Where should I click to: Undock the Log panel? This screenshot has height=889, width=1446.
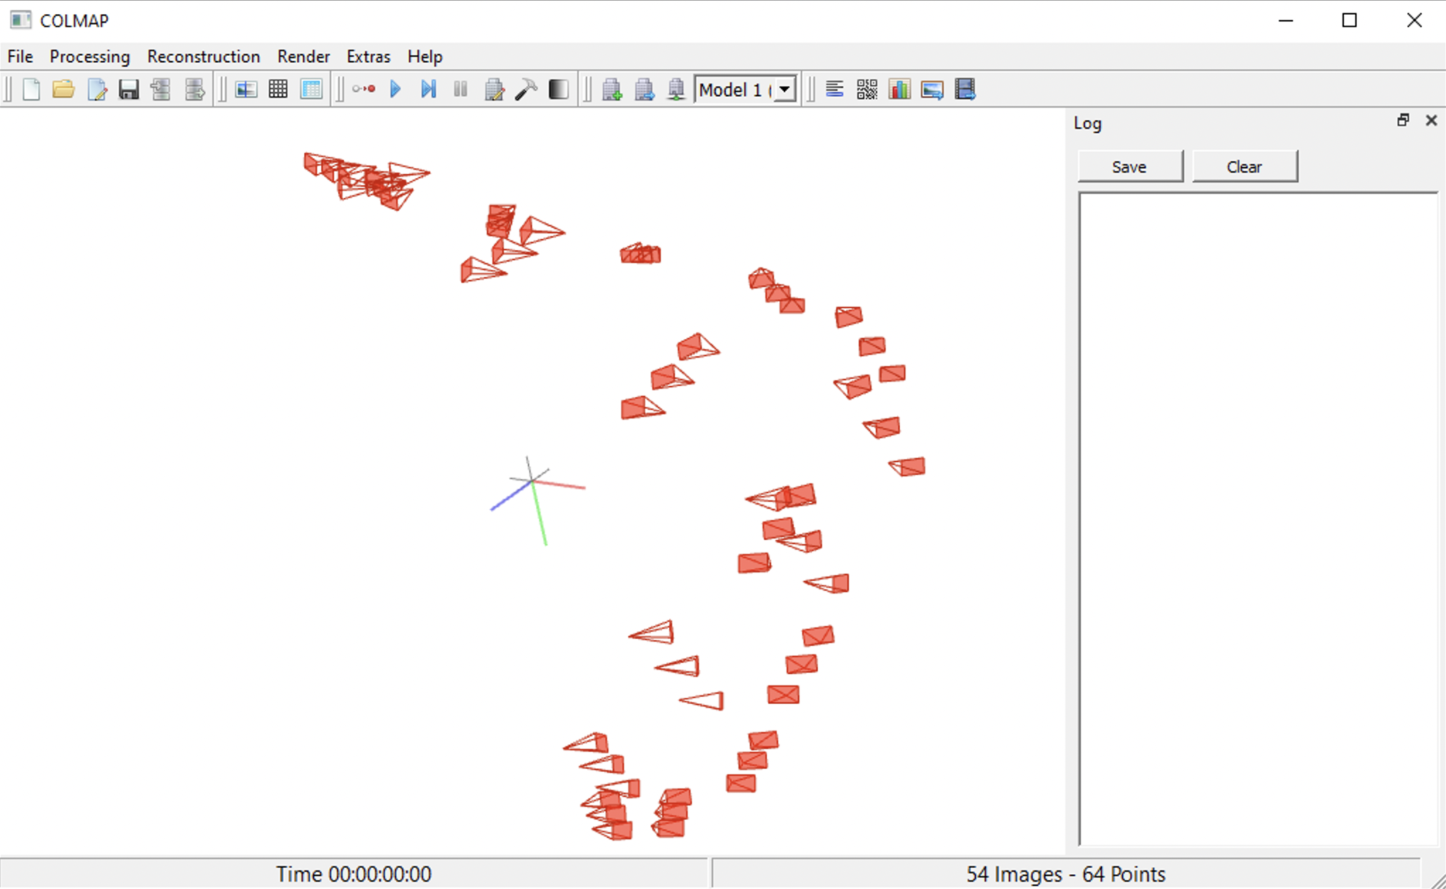tap(1403, 120)
